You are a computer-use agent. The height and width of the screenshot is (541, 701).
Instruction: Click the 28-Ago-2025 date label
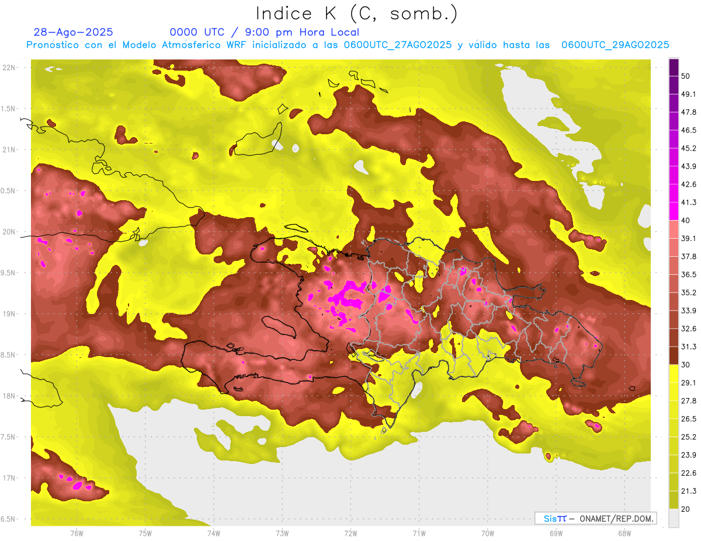74,32
